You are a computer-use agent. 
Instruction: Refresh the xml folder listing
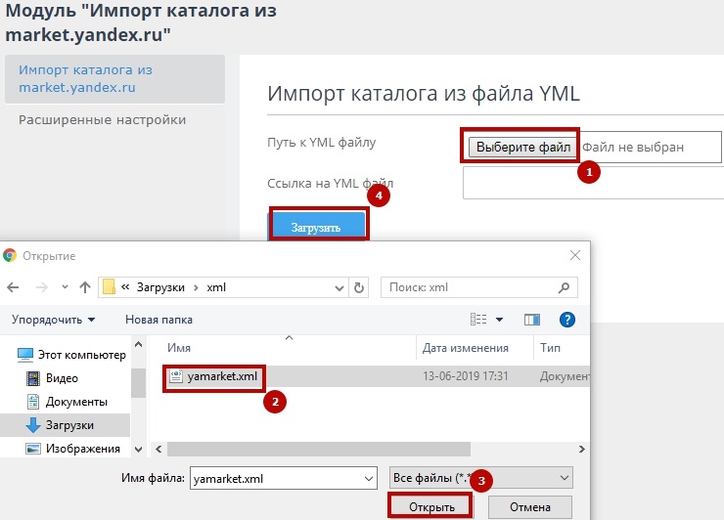[358, 287]
